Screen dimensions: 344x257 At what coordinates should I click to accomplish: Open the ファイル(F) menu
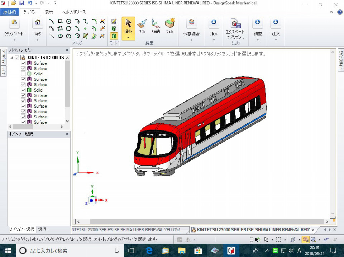pyautogui.click(x=9, y=12)
